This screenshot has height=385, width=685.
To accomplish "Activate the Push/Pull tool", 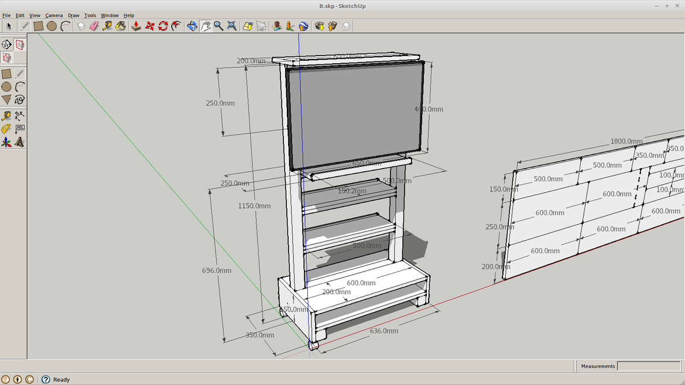I will click(x=136, y=26).
